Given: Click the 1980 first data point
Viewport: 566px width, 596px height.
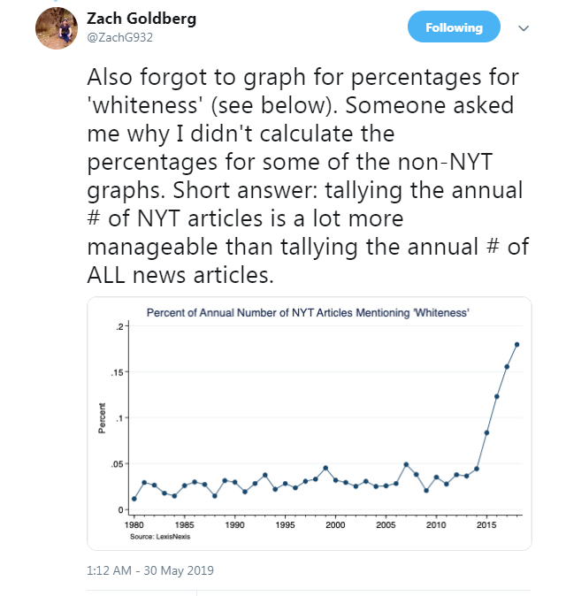Looking at the screenshot, I should point(134,499).
